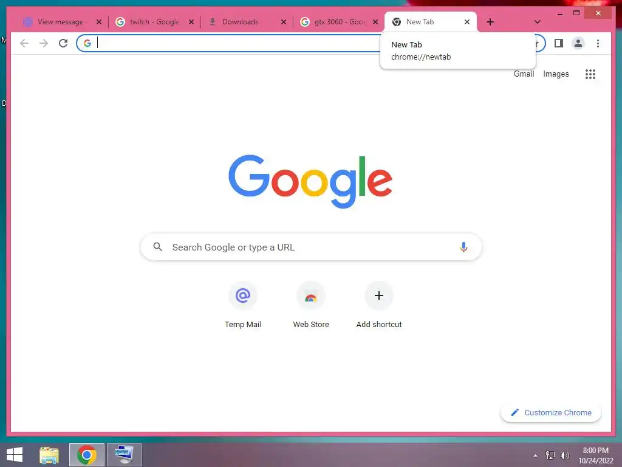Expand the tab search chevron
The width and height of the screenshot is (622, 467).
pos(537,22)
